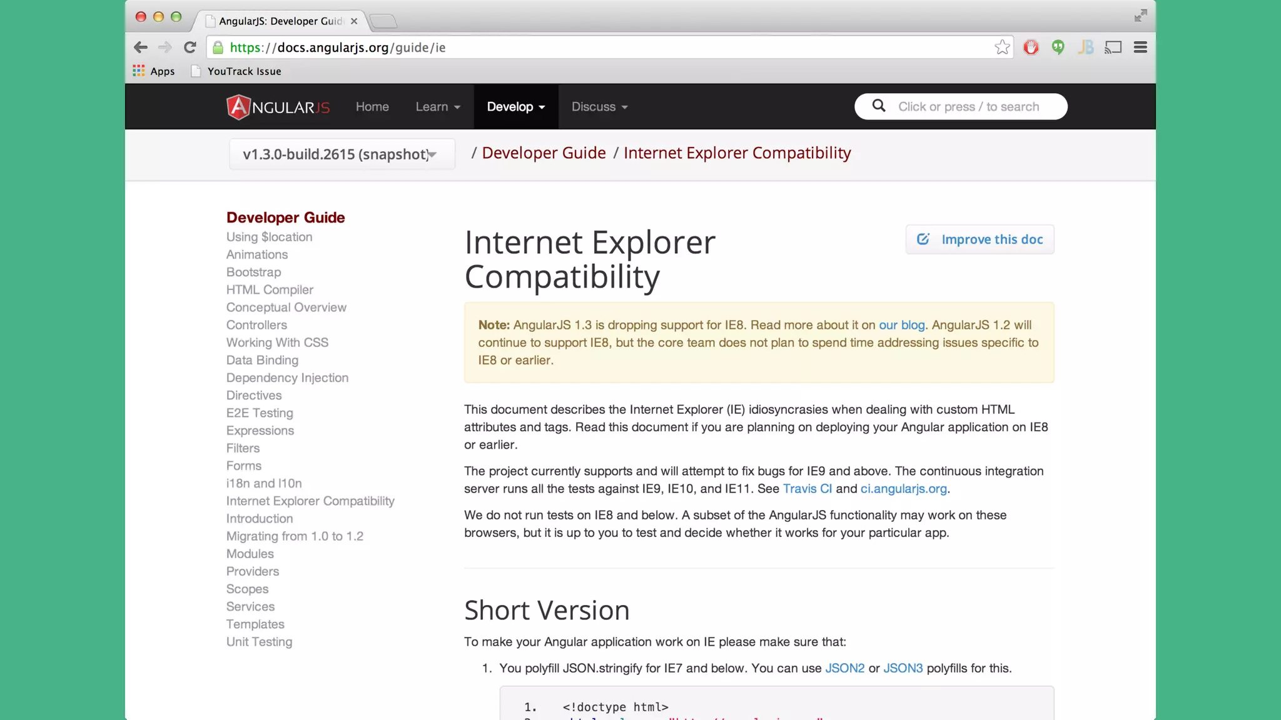Open the green Hangouts extension icon
Viewport: 1281px width, 720px height.
tap(1058, 47)
